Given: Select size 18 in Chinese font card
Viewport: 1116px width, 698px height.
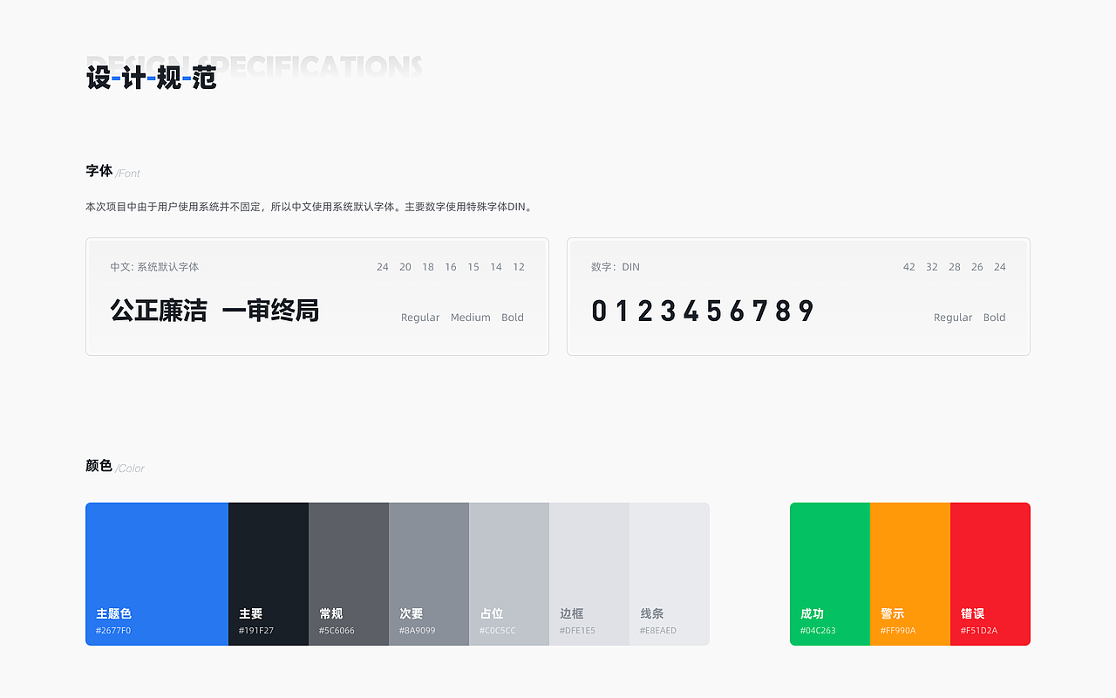Looking at the screenshot, I should tap(428, 267).
